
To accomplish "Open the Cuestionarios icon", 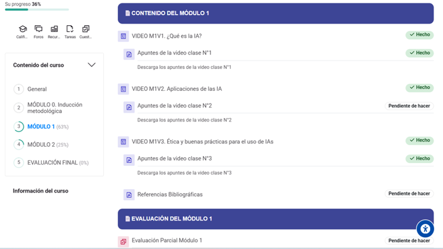I will [x=86, y=30].
